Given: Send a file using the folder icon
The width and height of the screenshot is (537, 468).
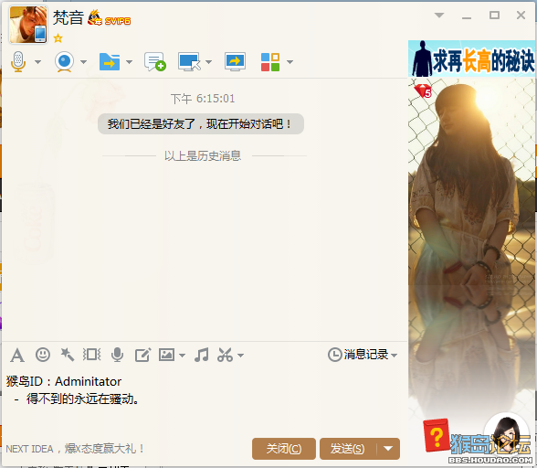Looking at the screenshot, I should [110, 62].
